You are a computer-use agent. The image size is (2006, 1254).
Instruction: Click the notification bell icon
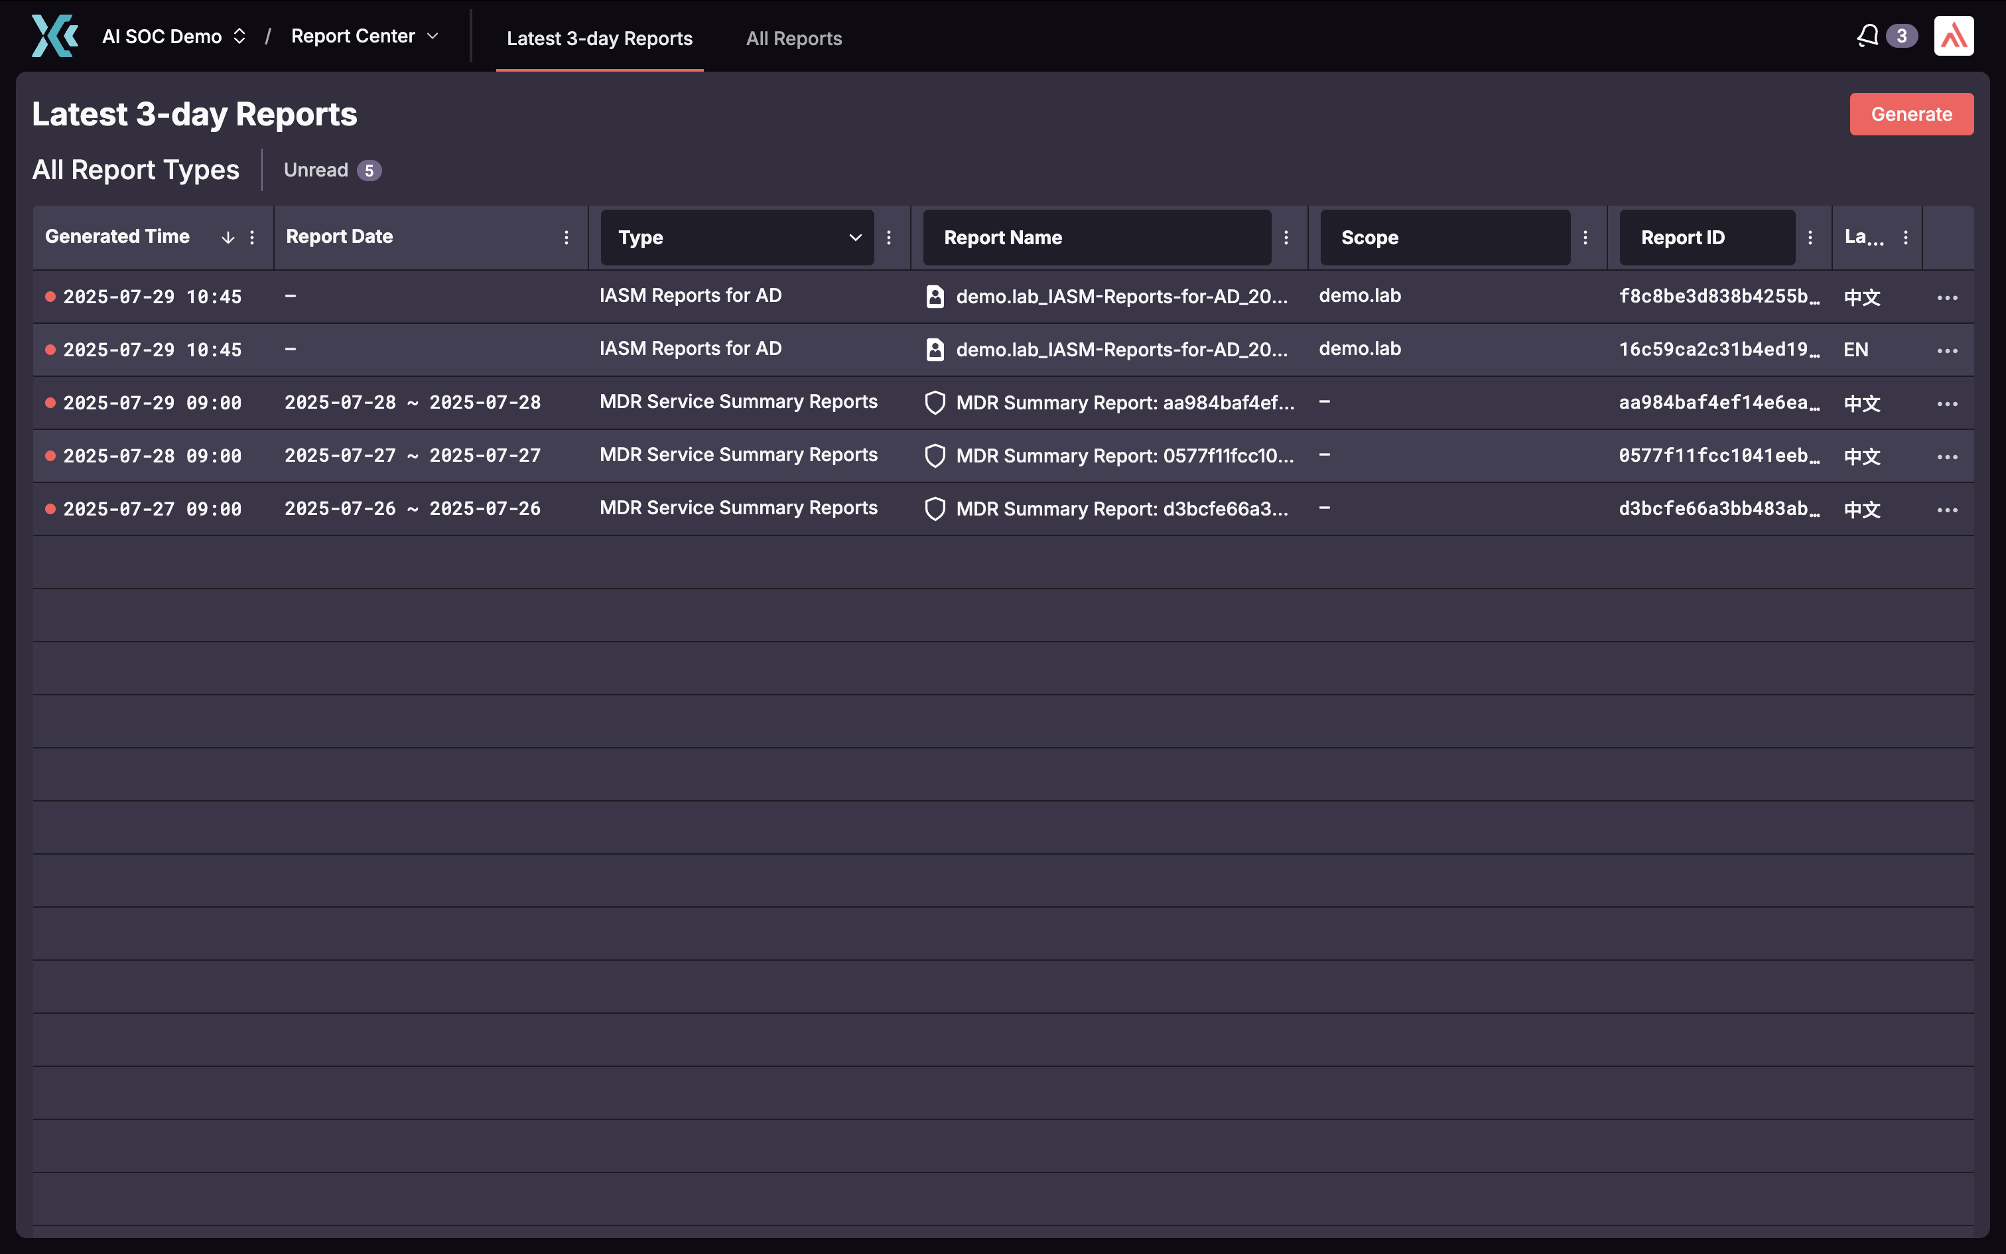[1867, 36]
